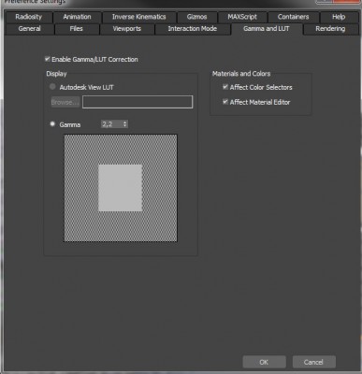Dismiss dialog with the Cancel button

click(313, 362)
